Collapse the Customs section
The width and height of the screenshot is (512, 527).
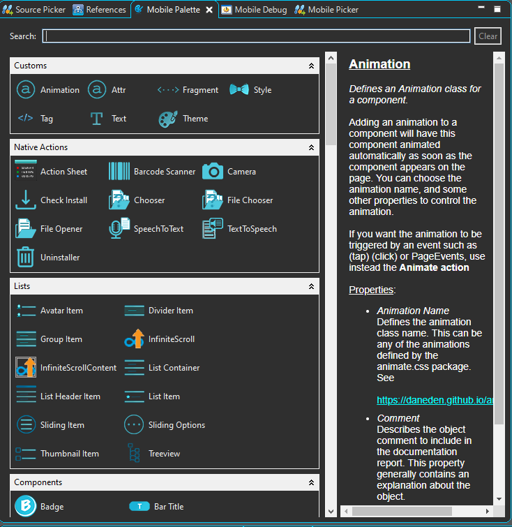coord(311,66)
